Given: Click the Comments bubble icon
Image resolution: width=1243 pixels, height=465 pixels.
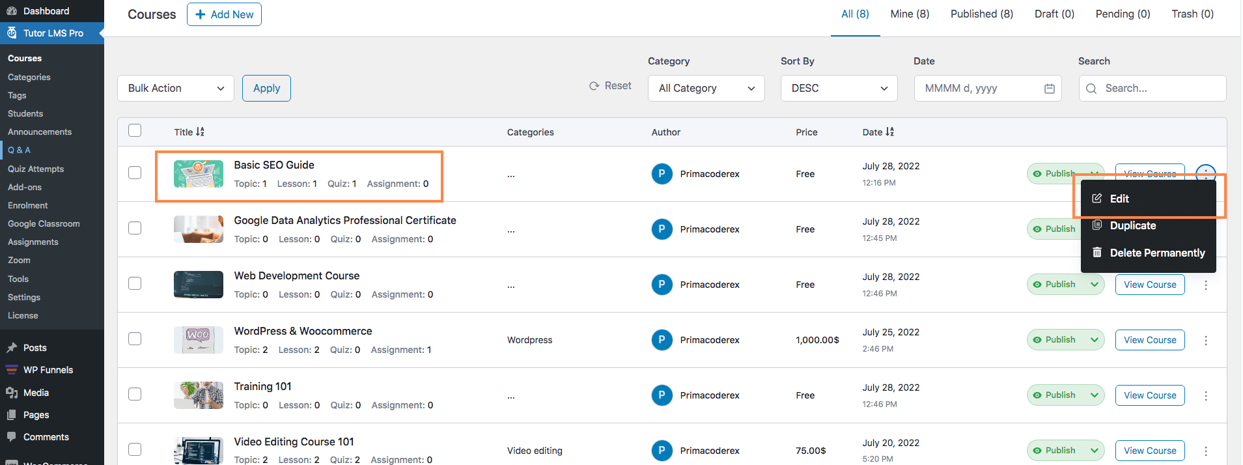Looking at the screenshot, I should (x=12, y=437).
